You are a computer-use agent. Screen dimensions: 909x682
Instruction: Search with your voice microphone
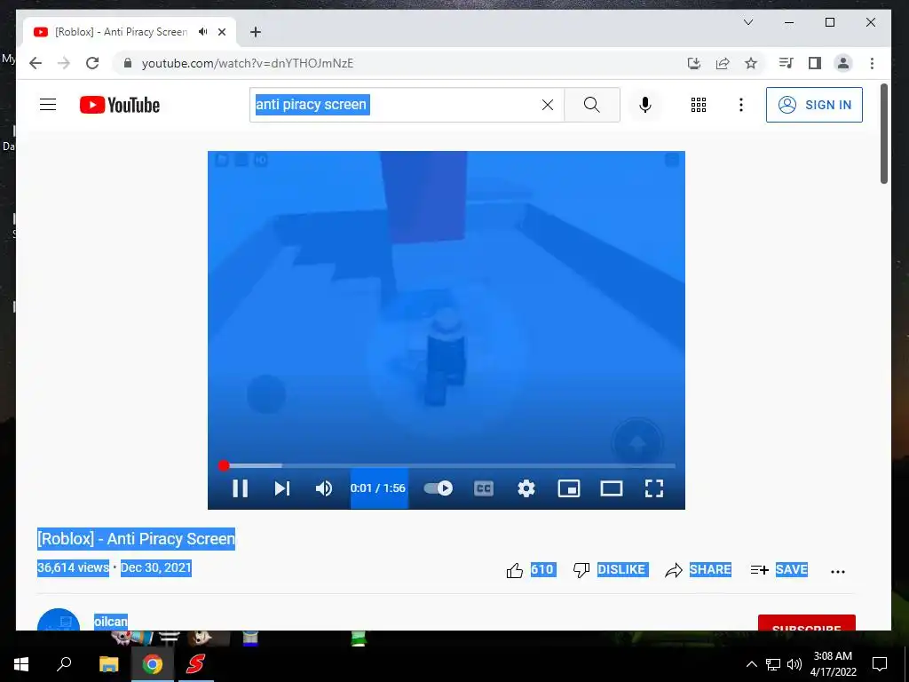click(x=645, y=105)
